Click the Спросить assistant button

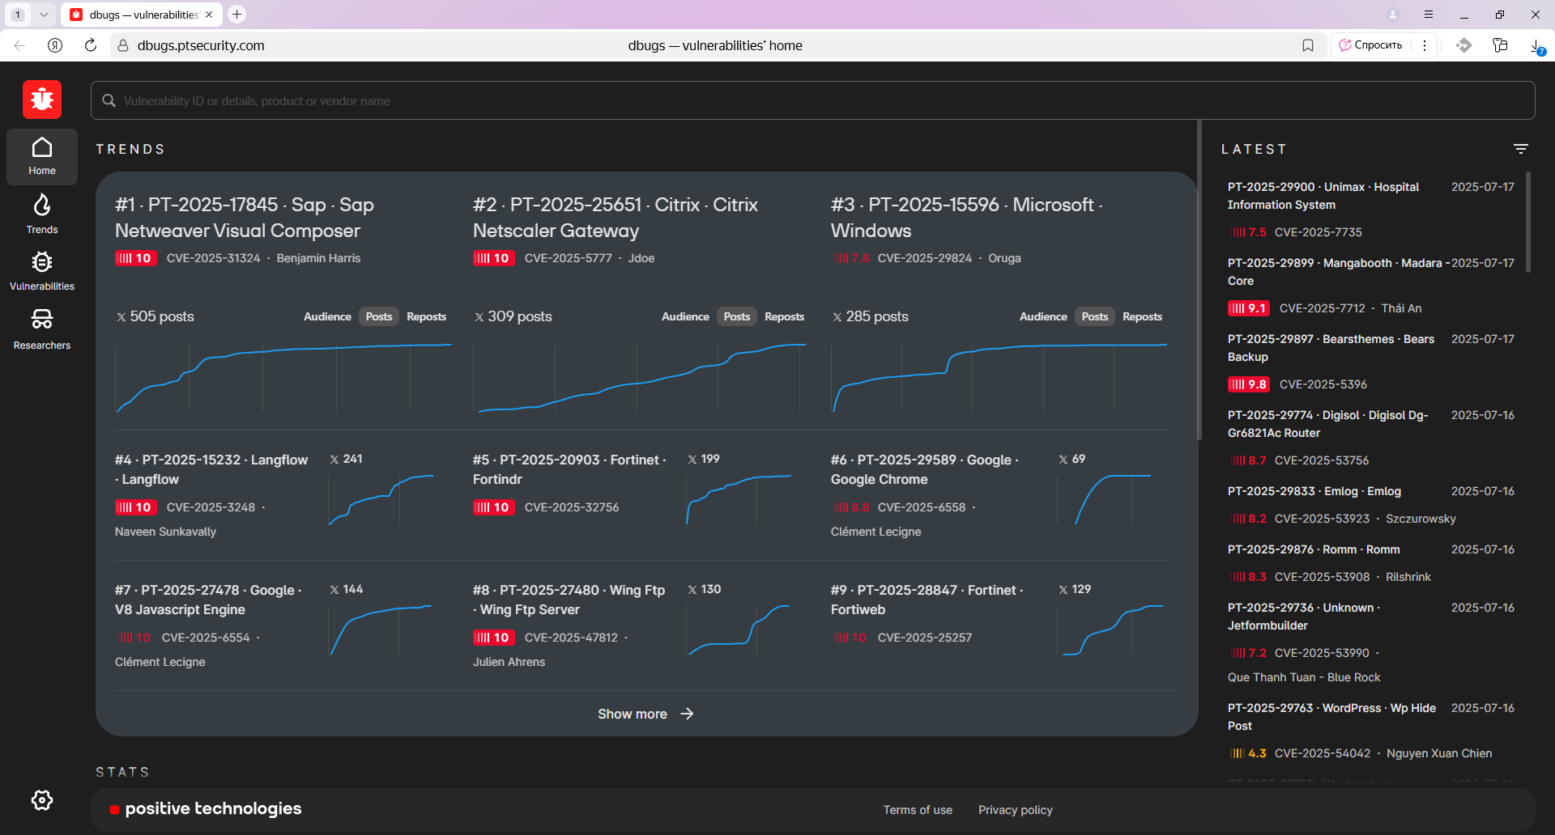coord(1370,45)
